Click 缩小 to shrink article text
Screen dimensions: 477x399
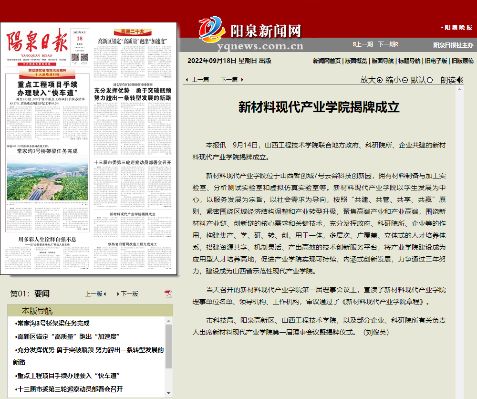click(x=396, y=80)
